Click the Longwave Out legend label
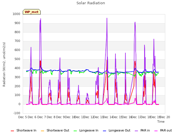This screenshot has height=136, width=182. tap(119, 130)
